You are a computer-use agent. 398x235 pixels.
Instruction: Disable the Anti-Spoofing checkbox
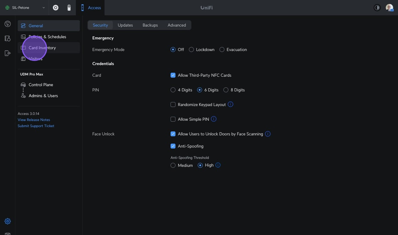click(173, 146)
